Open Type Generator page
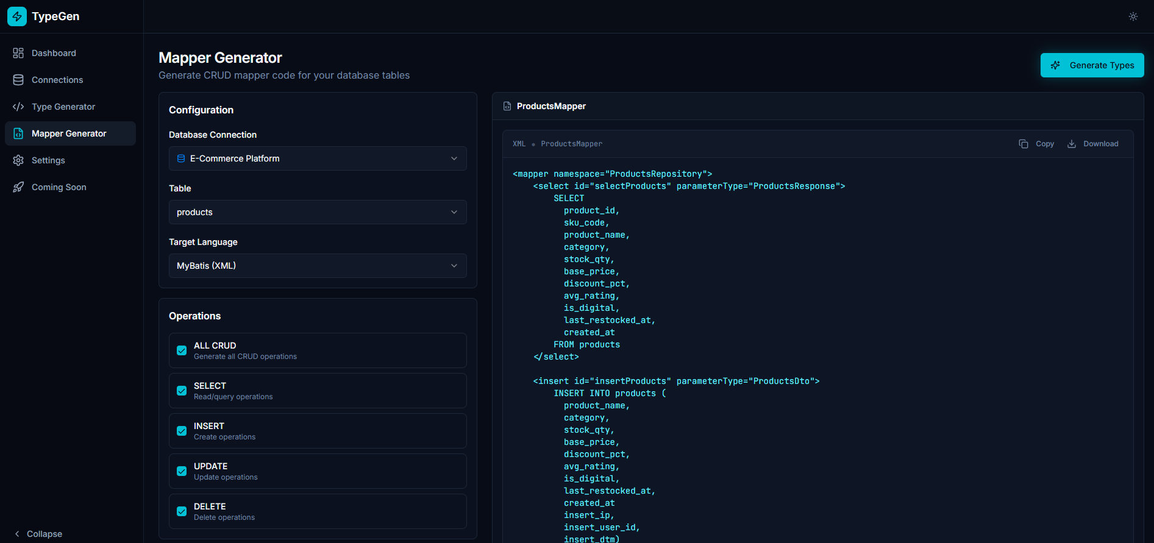Screen dimensions: 1154x543 [70, 107]
